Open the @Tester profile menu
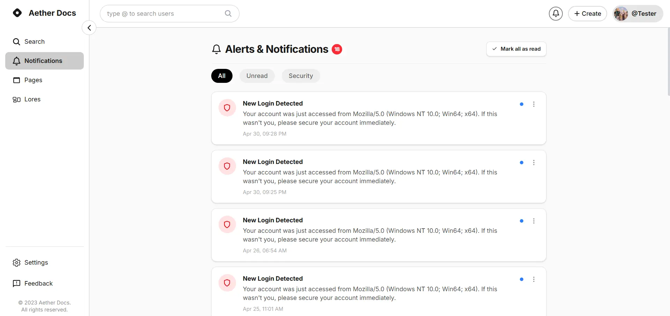The height and width of the screenshot is (316, 670). click(638, 14)
